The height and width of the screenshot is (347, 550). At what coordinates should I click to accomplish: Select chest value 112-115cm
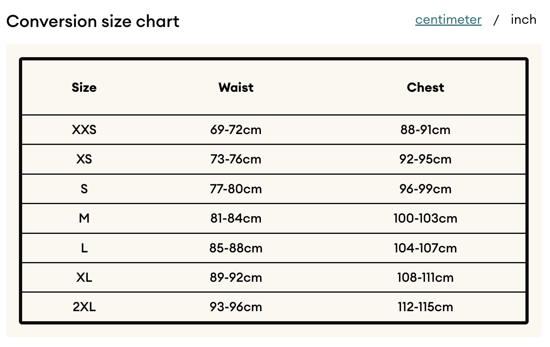point(426,308)
